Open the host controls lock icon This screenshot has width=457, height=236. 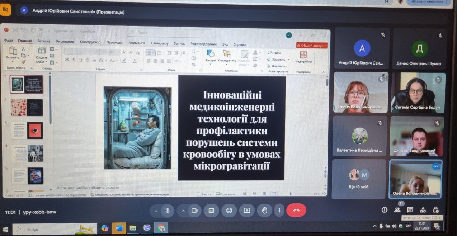tap(436, 210)
